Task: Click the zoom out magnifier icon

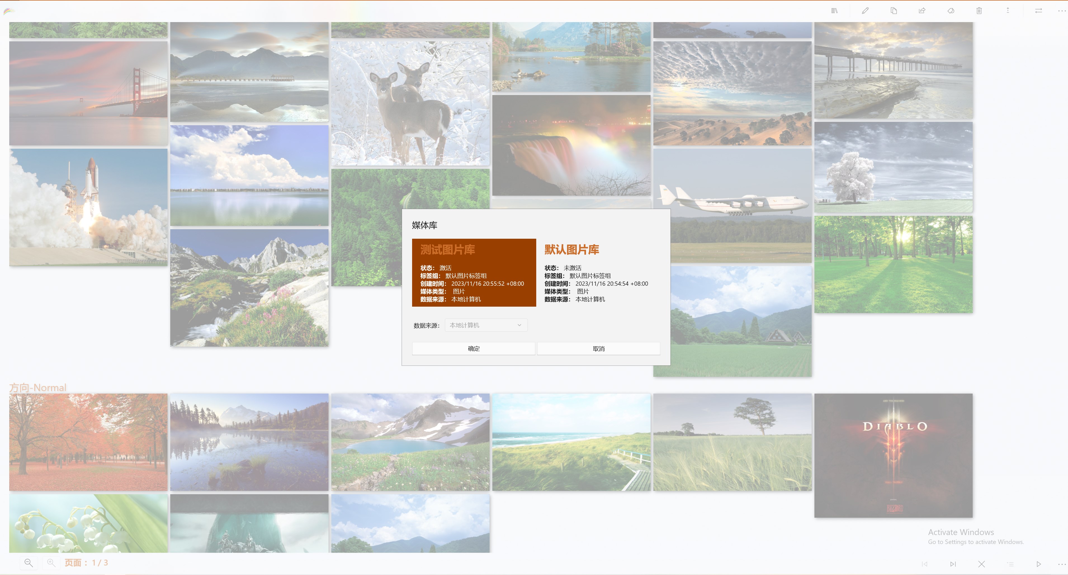Action: pyautogui.click(x=29, y=563)
